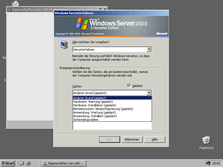
Task: Click the LAN properties window title bar icon
Action: coord(9,9)
